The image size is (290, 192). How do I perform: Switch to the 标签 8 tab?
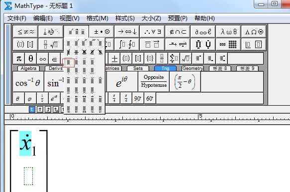click(220, 68)
